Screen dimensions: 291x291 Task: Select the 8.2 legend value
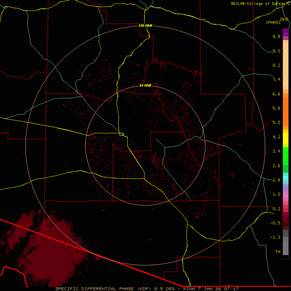click(276, 65)
